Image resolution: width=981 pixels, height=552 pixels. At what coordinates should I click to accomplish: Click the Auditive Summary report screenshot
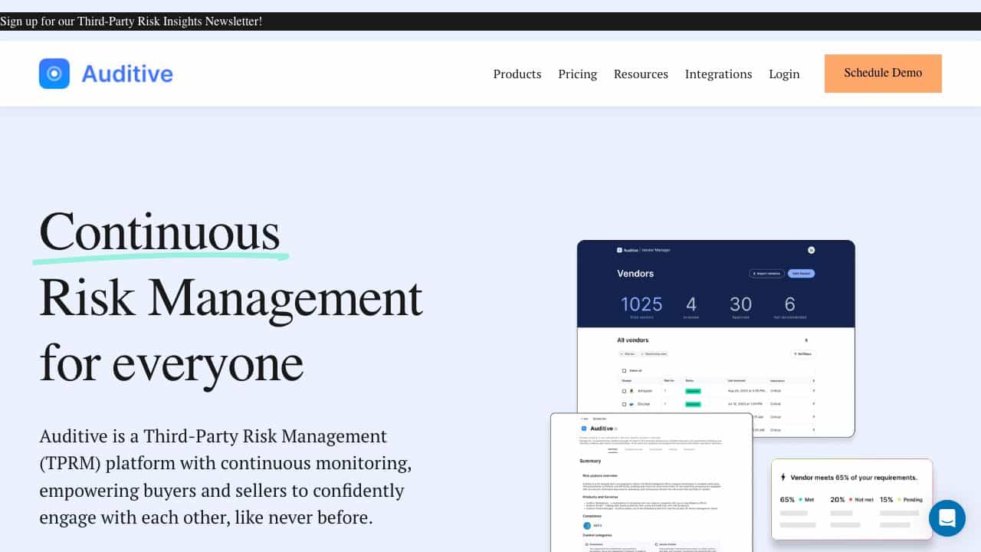[651, 482]
